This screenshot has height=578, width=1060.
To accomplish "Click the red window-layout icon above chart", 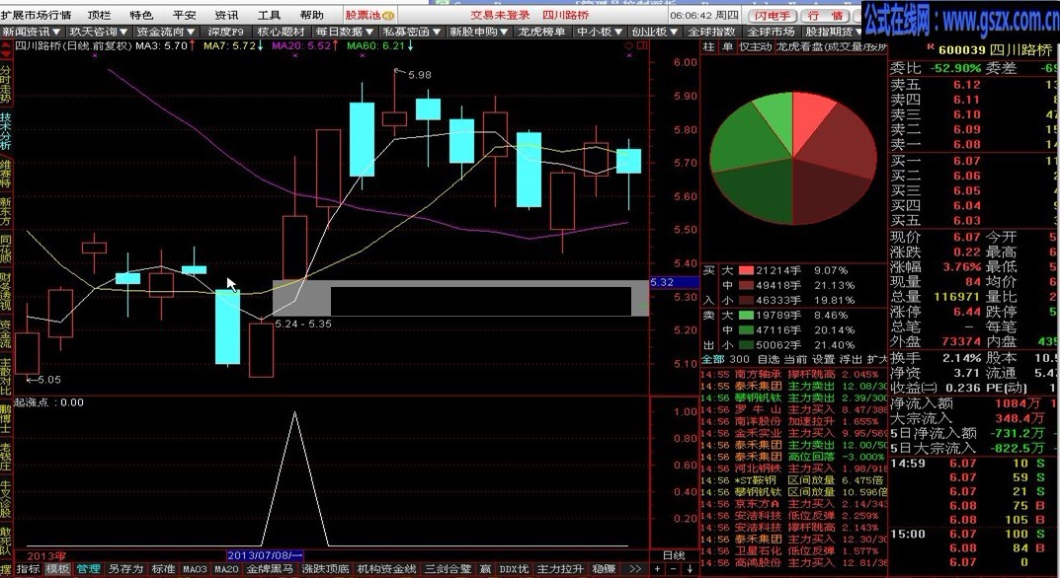I will 641,46.
